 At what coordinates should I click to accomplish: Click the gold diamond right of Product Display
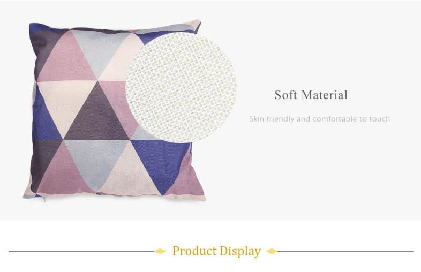[272, 251]
